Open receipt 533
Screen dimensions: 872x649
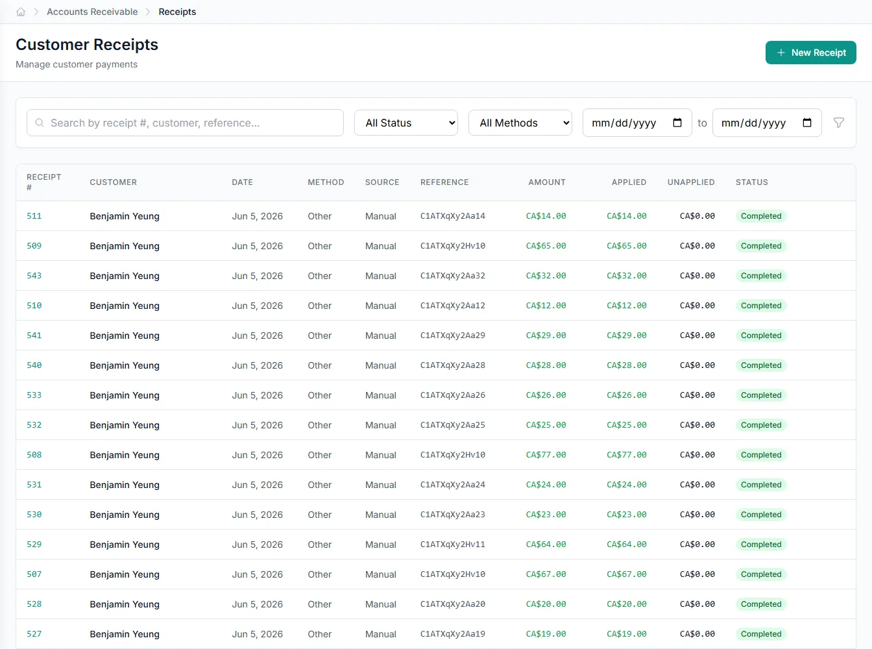(x=34, y=395)
